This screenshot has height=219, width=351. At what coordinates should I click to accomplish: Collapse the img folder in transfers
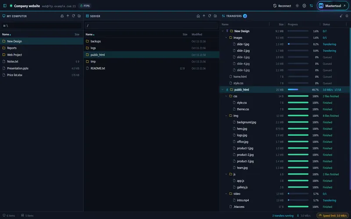[226, 116]
